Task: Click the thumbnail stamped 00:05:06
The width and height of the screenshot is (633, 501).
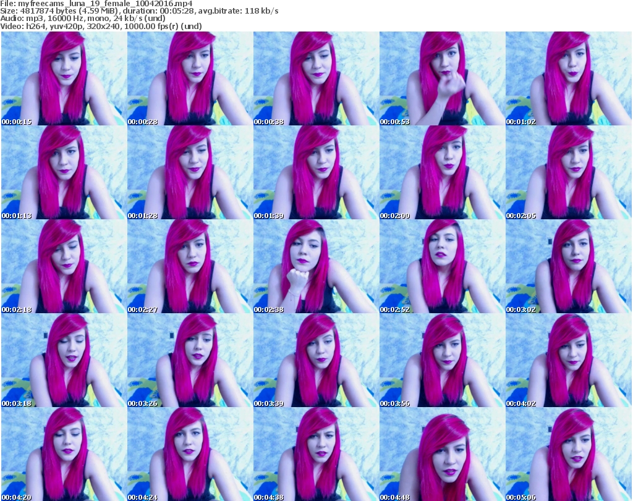Action: (x=569, y=454)
